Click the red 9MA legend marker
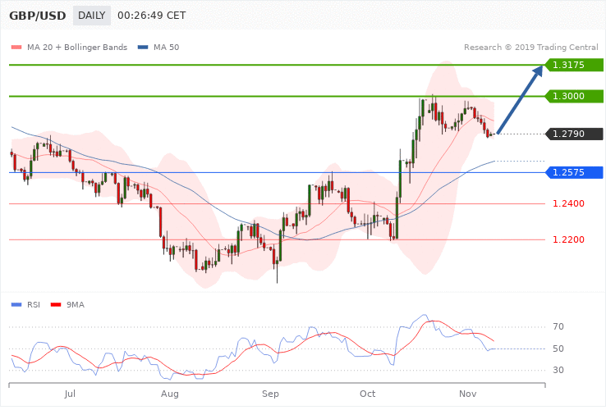Viewport: 606px width, 410px height. click(x=55, y=304)
